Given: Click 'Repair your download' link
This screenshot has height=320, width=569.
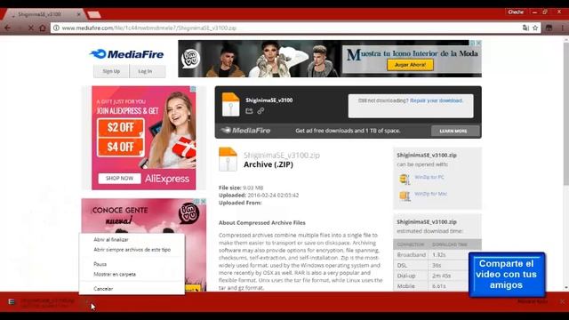Looking at the screenshot, I should (x=437, y=100).
